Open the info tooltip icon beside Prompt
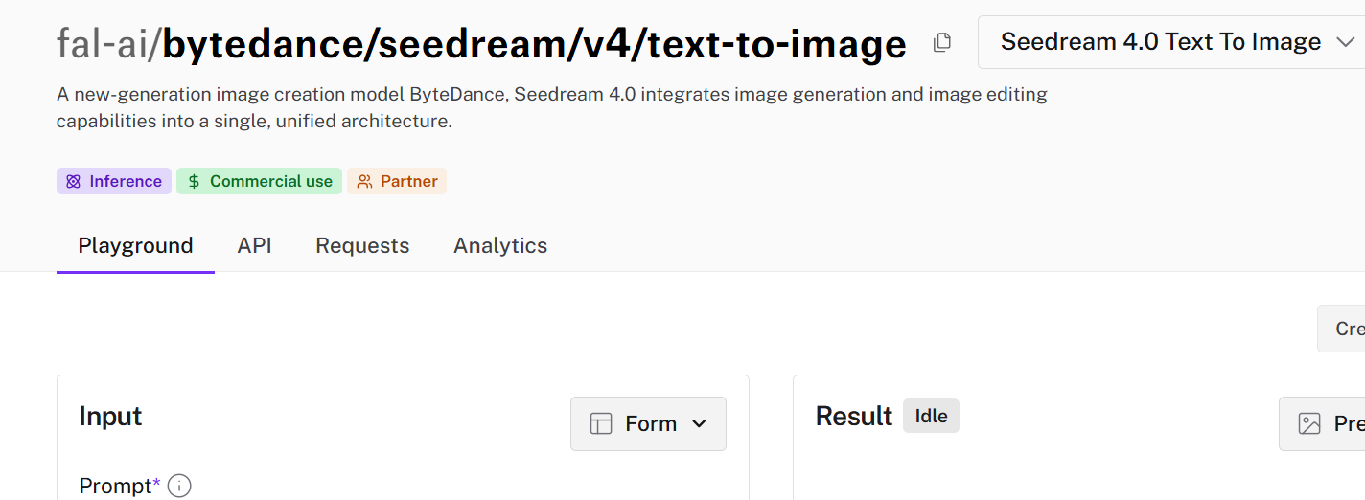The height and width of the screenshot is (500, 1365). (x=179, y=486)
